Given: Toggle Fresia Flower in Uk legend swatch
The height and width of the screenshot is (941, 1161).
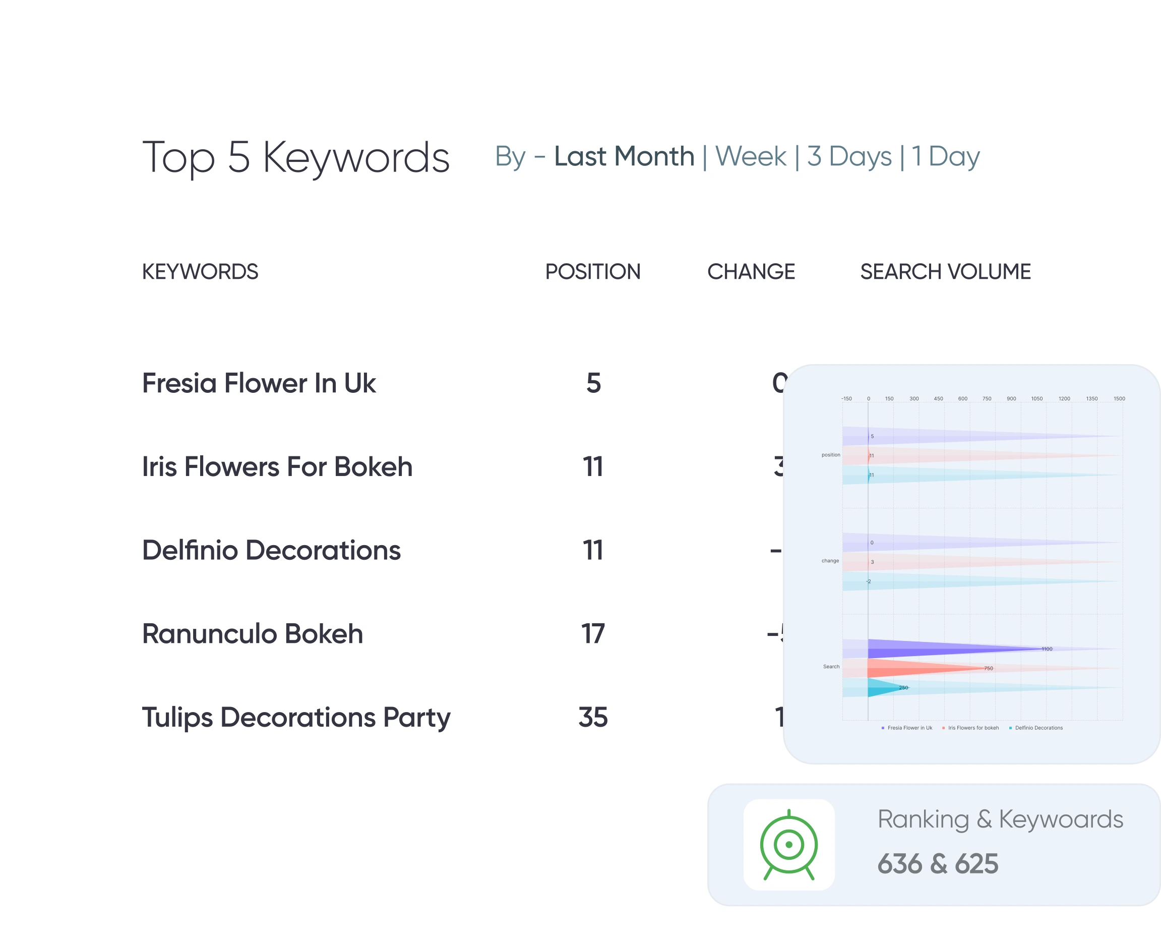Looking at the screenshot, I should tap(883, 728).
